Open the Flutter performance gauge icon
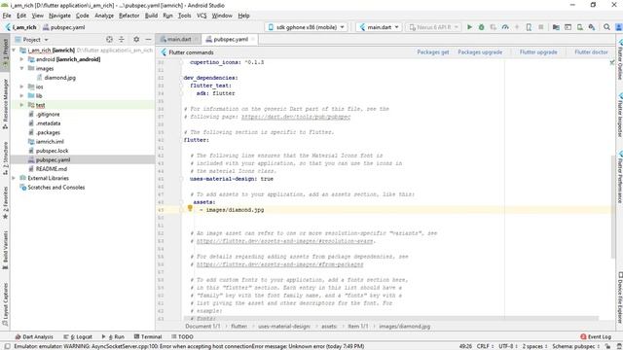This screenshot has width=623, height=350. coord(505,27)
